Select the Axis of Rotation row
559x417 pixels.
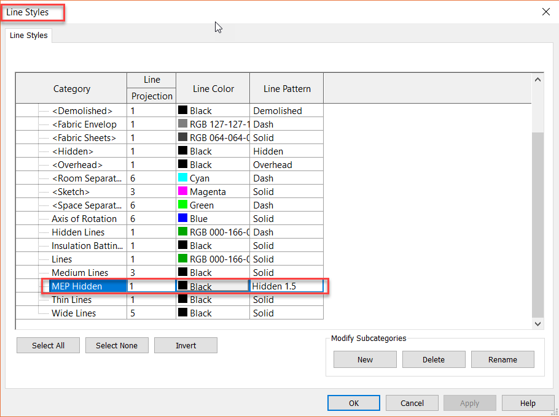(84, 218)
